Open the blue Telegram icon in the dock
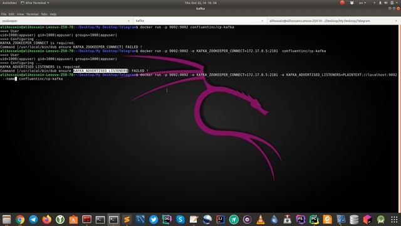Viewport: 401px width, 226px height. 33,220
